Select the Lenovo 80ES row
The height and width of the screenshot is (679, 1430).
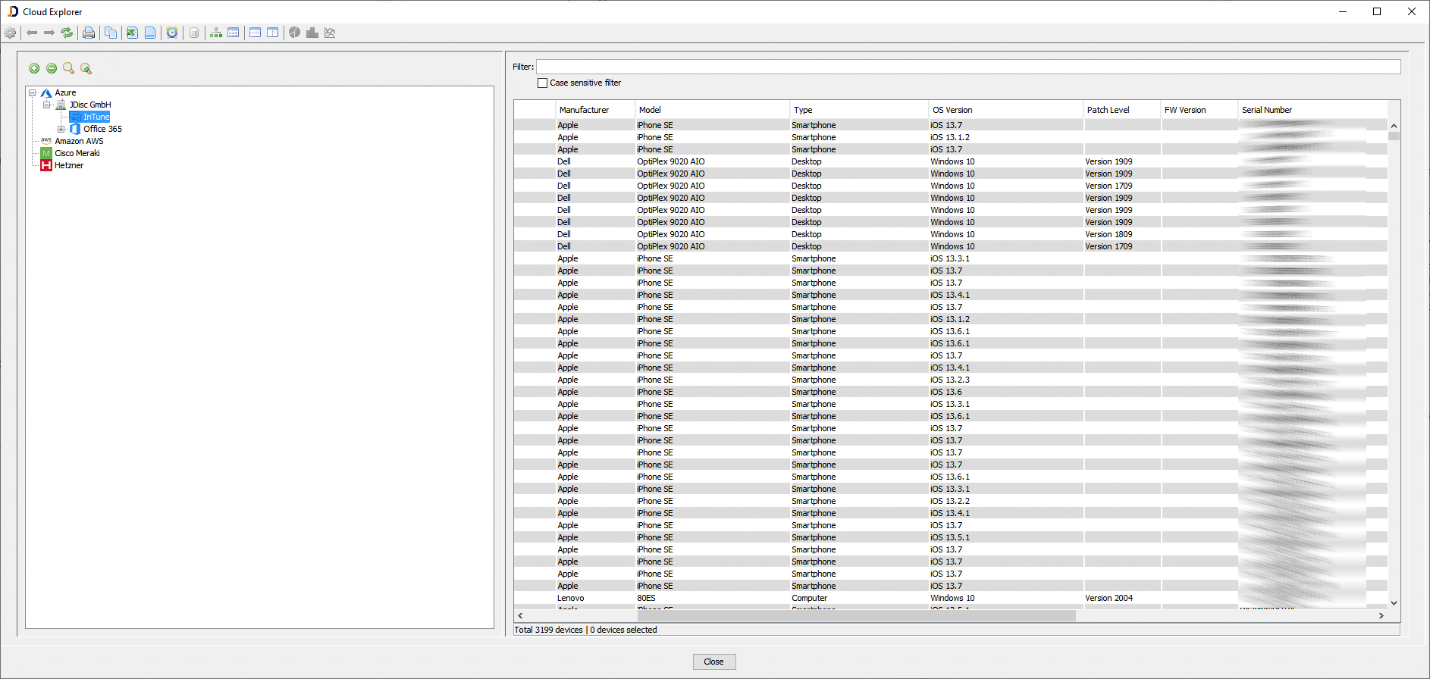(951, 598)
